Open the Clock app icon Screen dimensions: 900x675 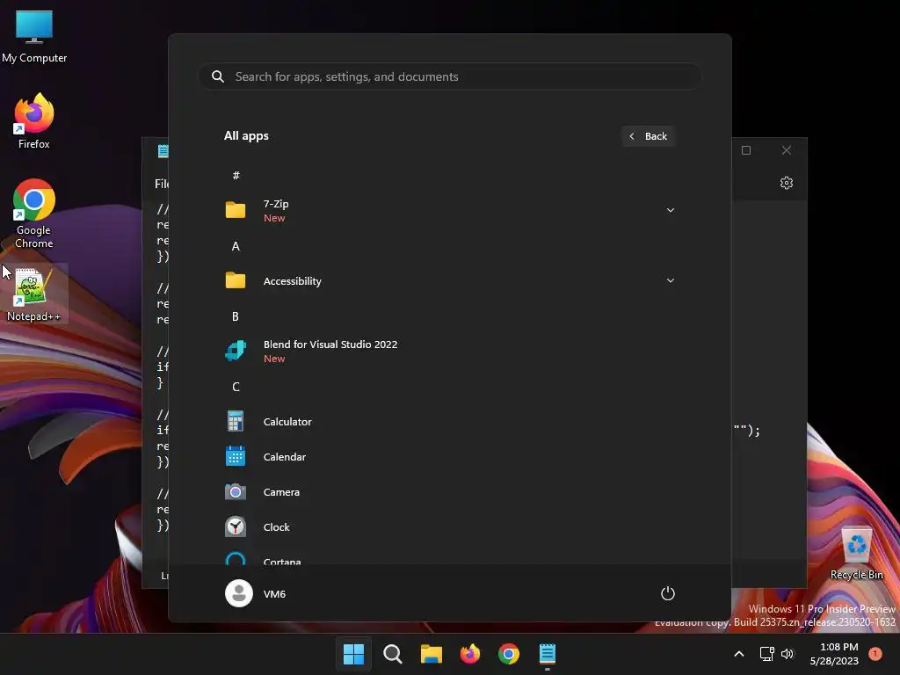point(236,527)
